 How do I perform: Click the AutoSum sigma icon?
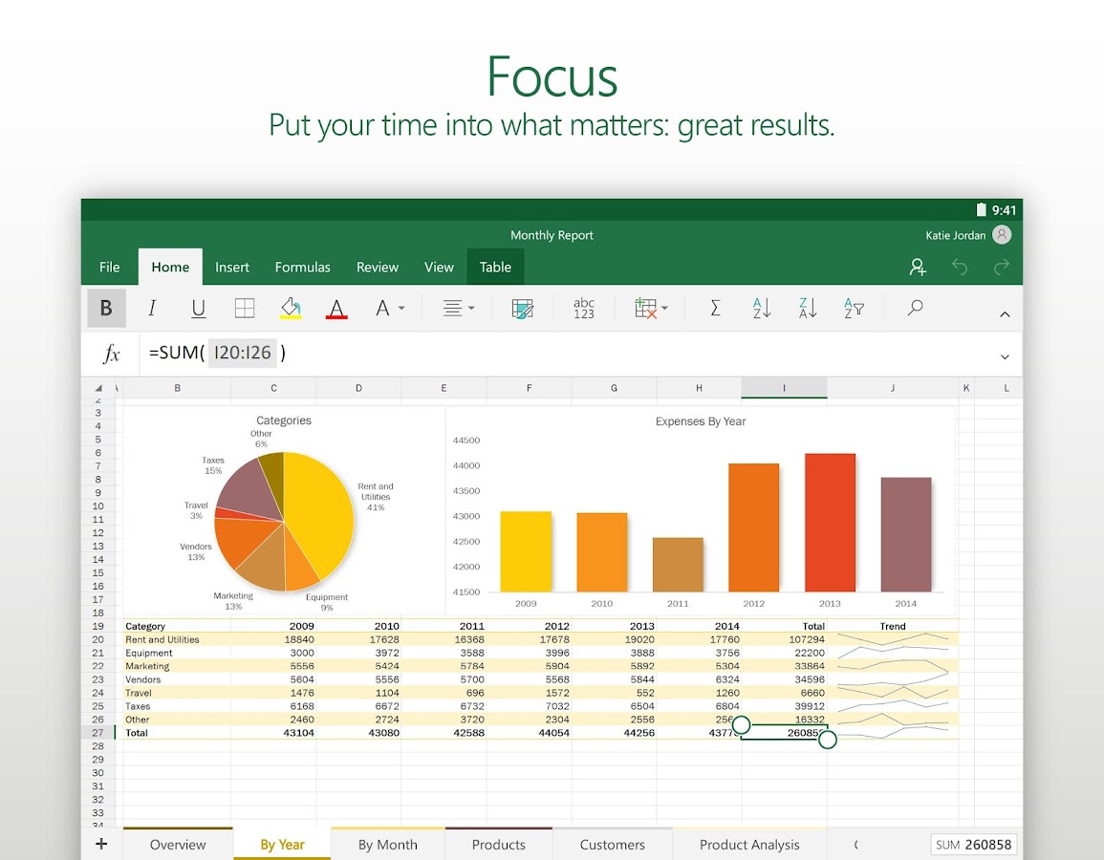[715, 309]
